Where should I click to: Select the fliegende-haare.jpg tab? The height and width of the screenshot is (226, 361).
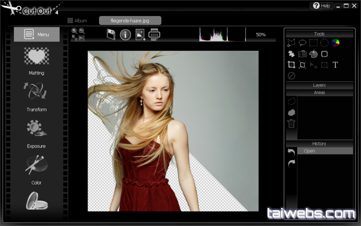click(130, 21)
